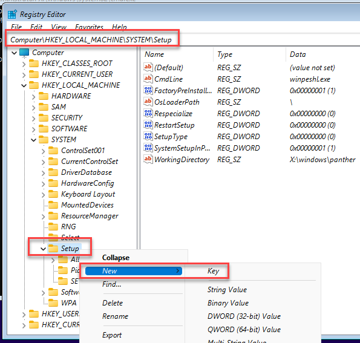Click the Computer monitor icon in tree
This screenshot has width=360, height=343.
(24, 53)
